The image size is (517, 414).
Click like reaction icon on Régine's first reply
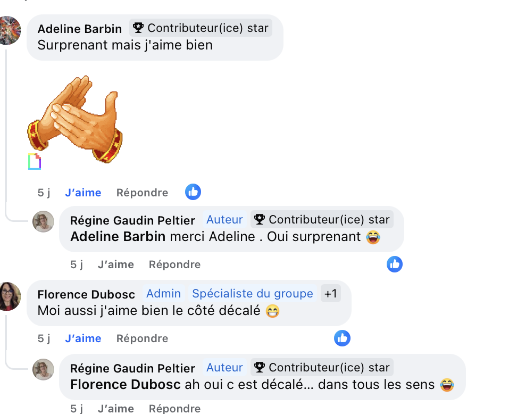pyautogui.click(x=395, y=264)
